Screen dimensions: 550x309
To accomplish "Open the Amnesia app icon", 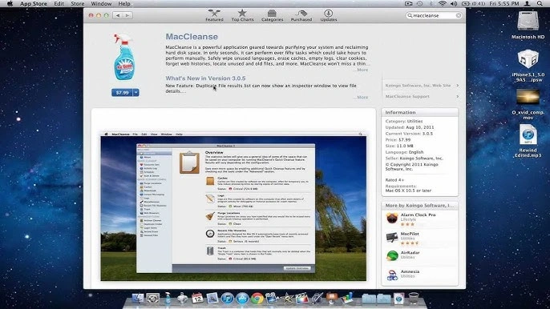I will pyautogui.click(x=392, y=275).
